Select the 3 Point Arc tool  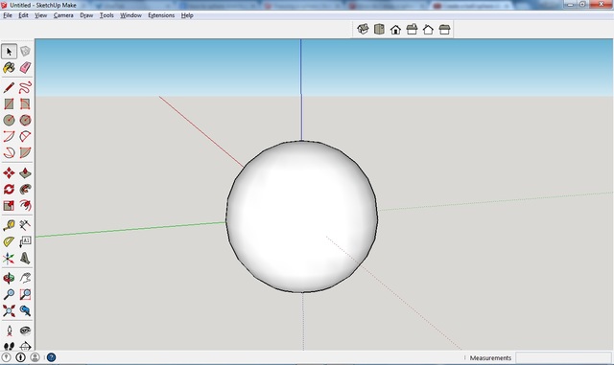pyautogui.click(x=9, y=152)
